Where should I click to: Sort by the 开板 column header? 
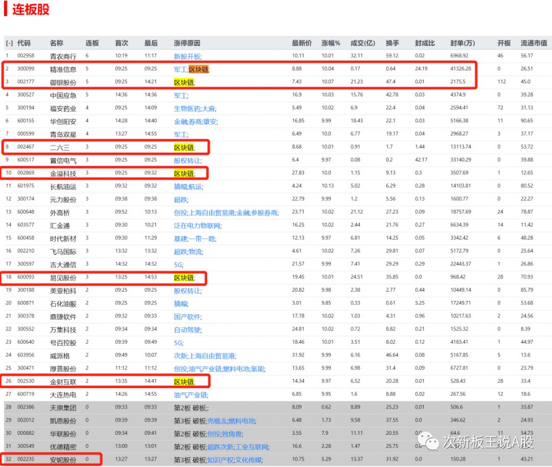504,43
